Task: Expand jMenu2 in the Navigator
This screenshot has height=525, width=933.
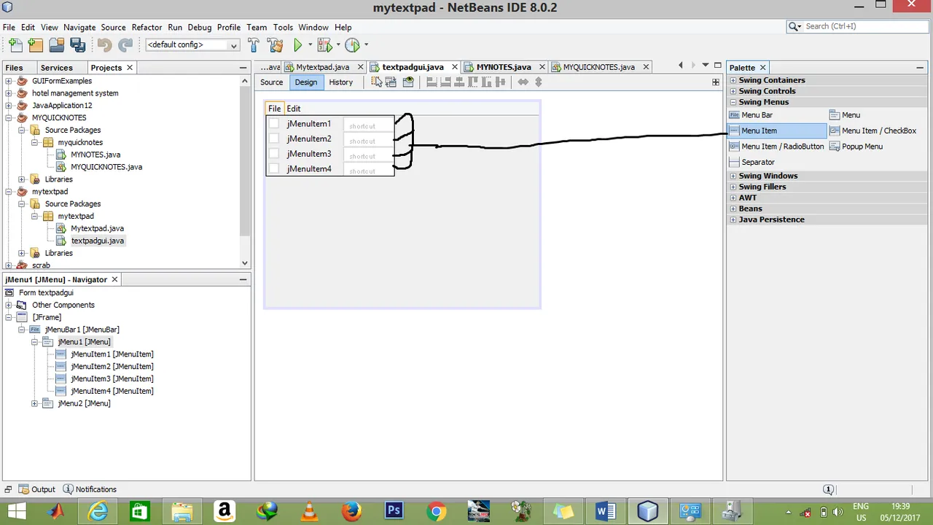Action: pos(34,403)
